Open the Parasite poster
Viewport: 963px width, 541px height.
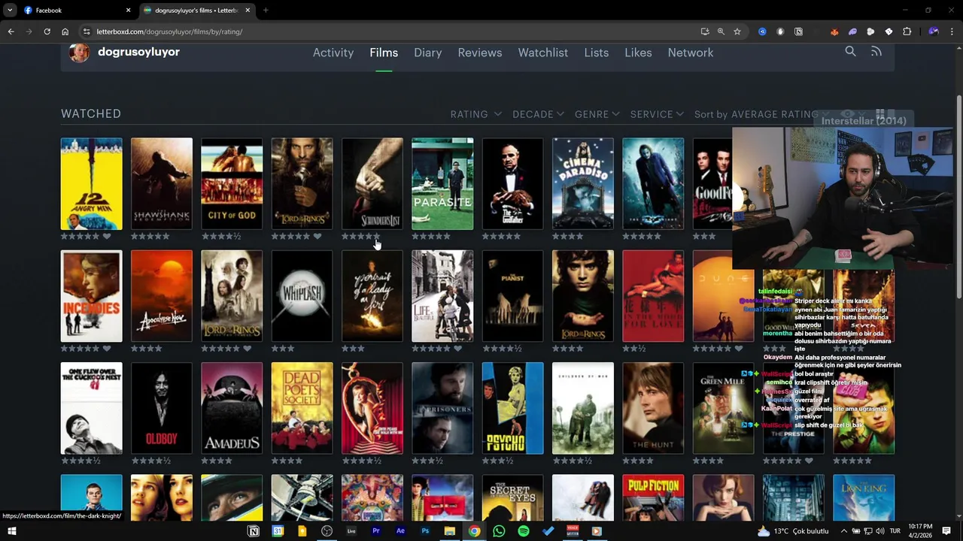point(442,183)
